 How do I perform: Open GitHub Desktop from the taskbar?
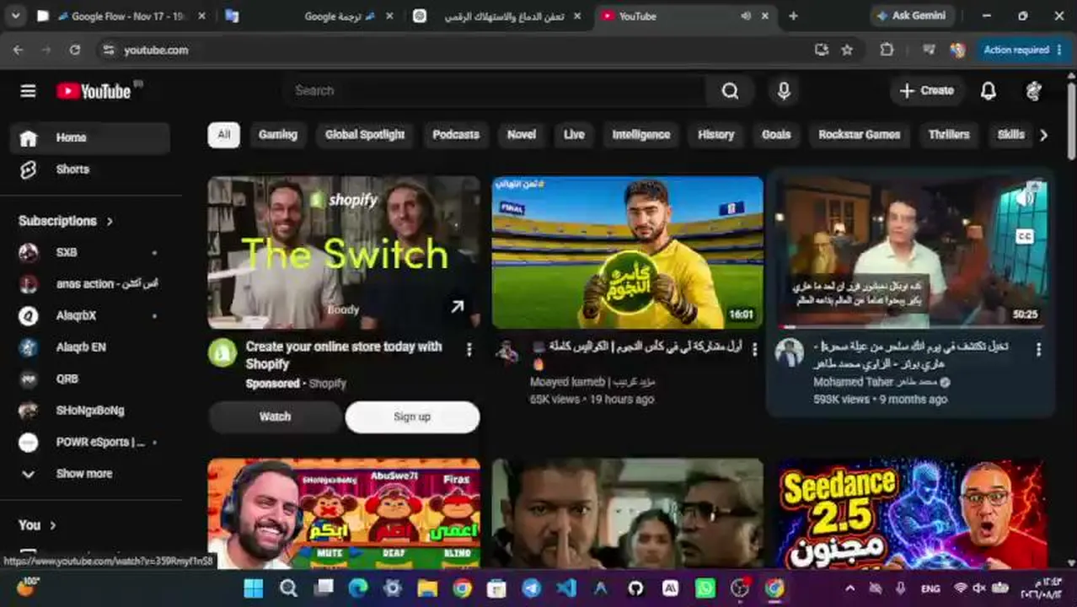635,588
